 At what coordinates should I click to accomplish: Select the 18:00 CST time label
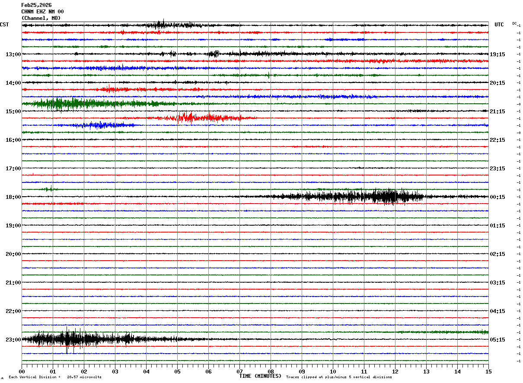tap(13, 197)
